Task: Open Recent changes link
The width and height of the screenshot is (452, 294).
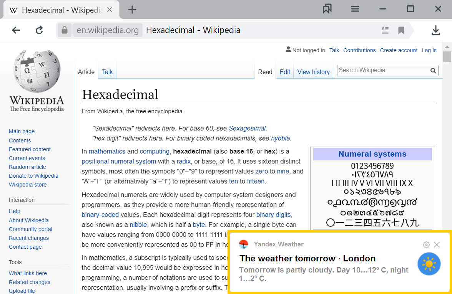Action: pyautogui.click(x=28, y=238)
